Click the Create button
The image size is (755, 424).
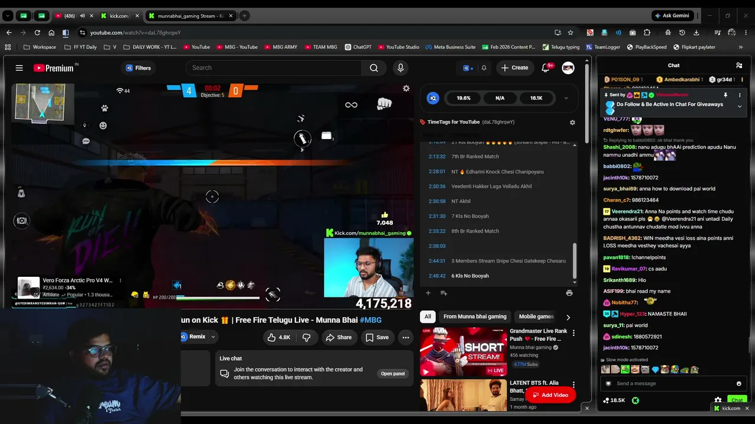[514, 68]
